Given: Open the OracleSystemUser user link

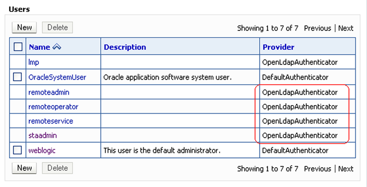Looking at the screenshot, I should (x=57, y=77).
